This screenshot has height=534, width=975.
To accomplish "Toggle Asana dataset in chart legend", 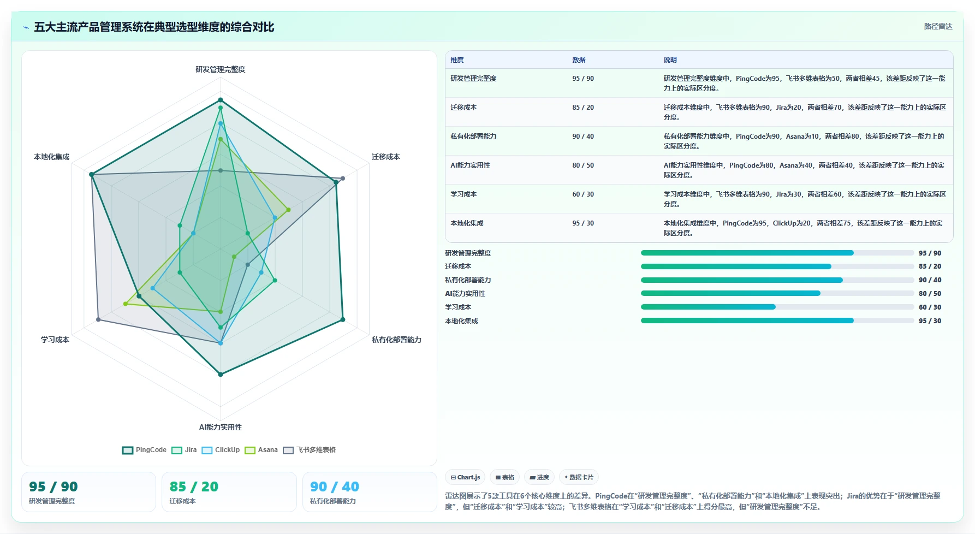I will pyautogui.click(x=261, y=450).
